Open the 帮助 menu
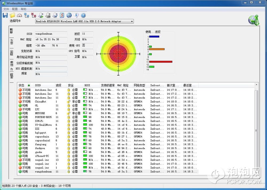This screenshot has height=190, width=267. point(23,9)
